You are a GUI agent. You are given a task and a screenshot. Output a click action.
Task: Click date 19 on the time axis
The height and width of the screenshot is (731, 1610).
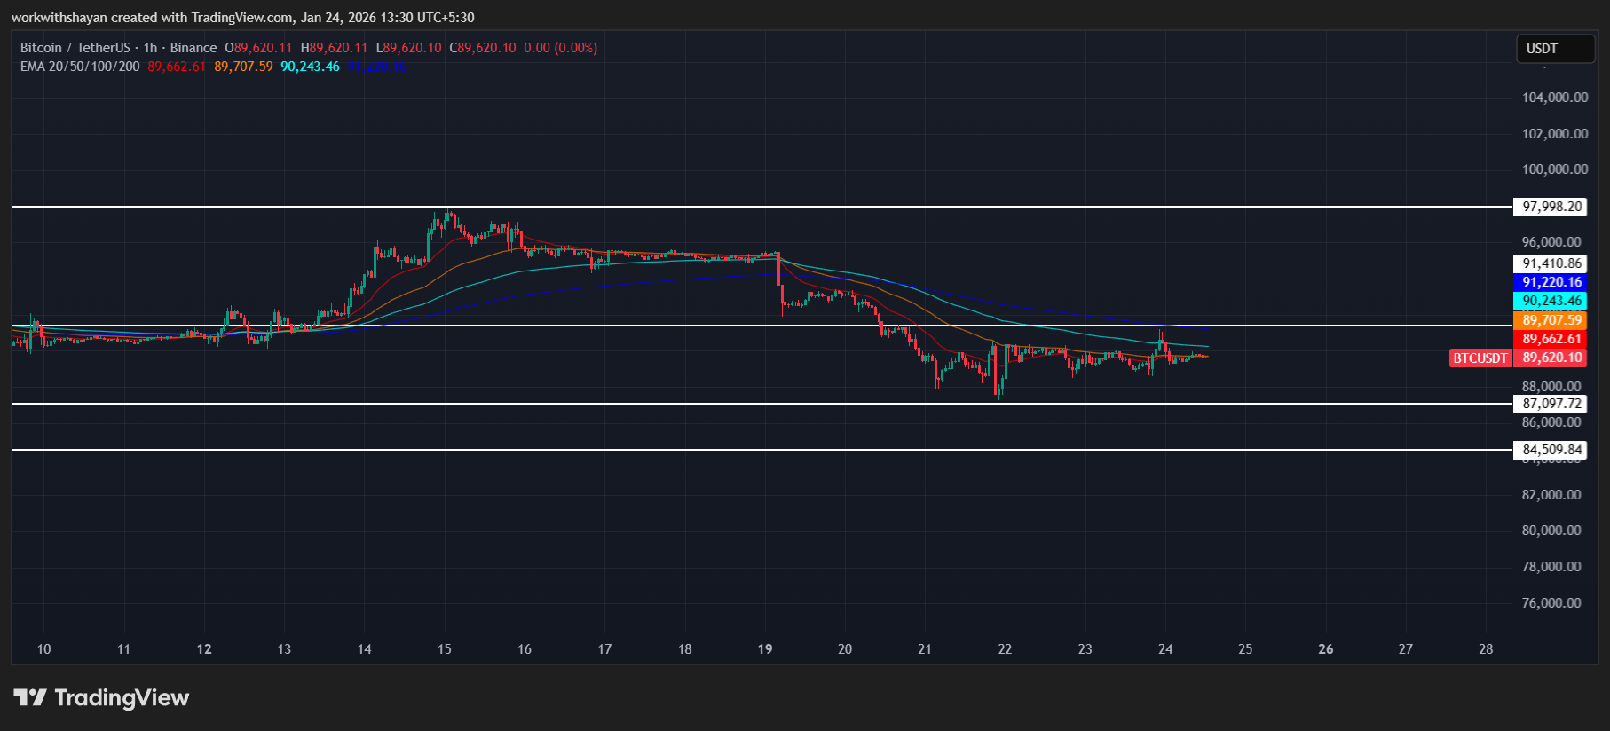click(764, 649)
